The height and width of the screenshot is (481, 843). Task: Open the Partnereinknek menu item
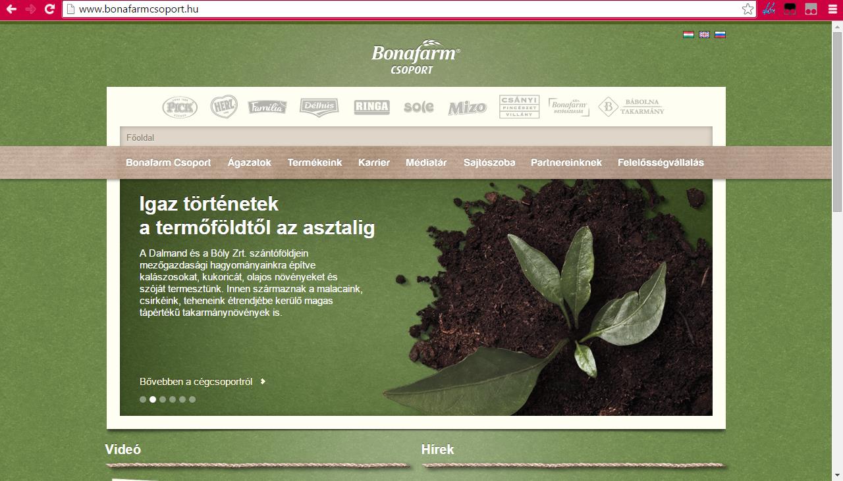(x=566, y=163)
